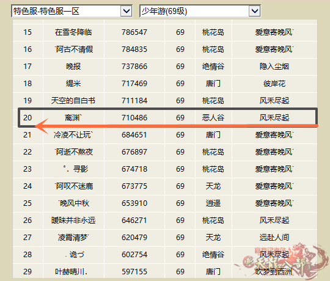Select player name 晚风中秋
Screen dimensions: 330x281
click(x=74, y=203)
